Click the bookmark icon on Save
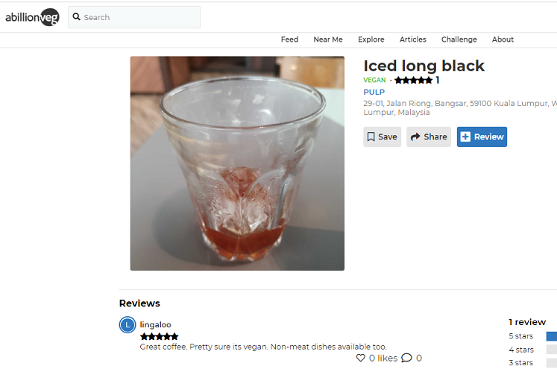 [371, 136]
